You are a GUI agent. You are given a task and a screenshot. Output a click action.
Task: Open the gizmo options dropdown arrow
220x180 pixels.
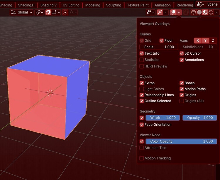[x=165, y=12]
